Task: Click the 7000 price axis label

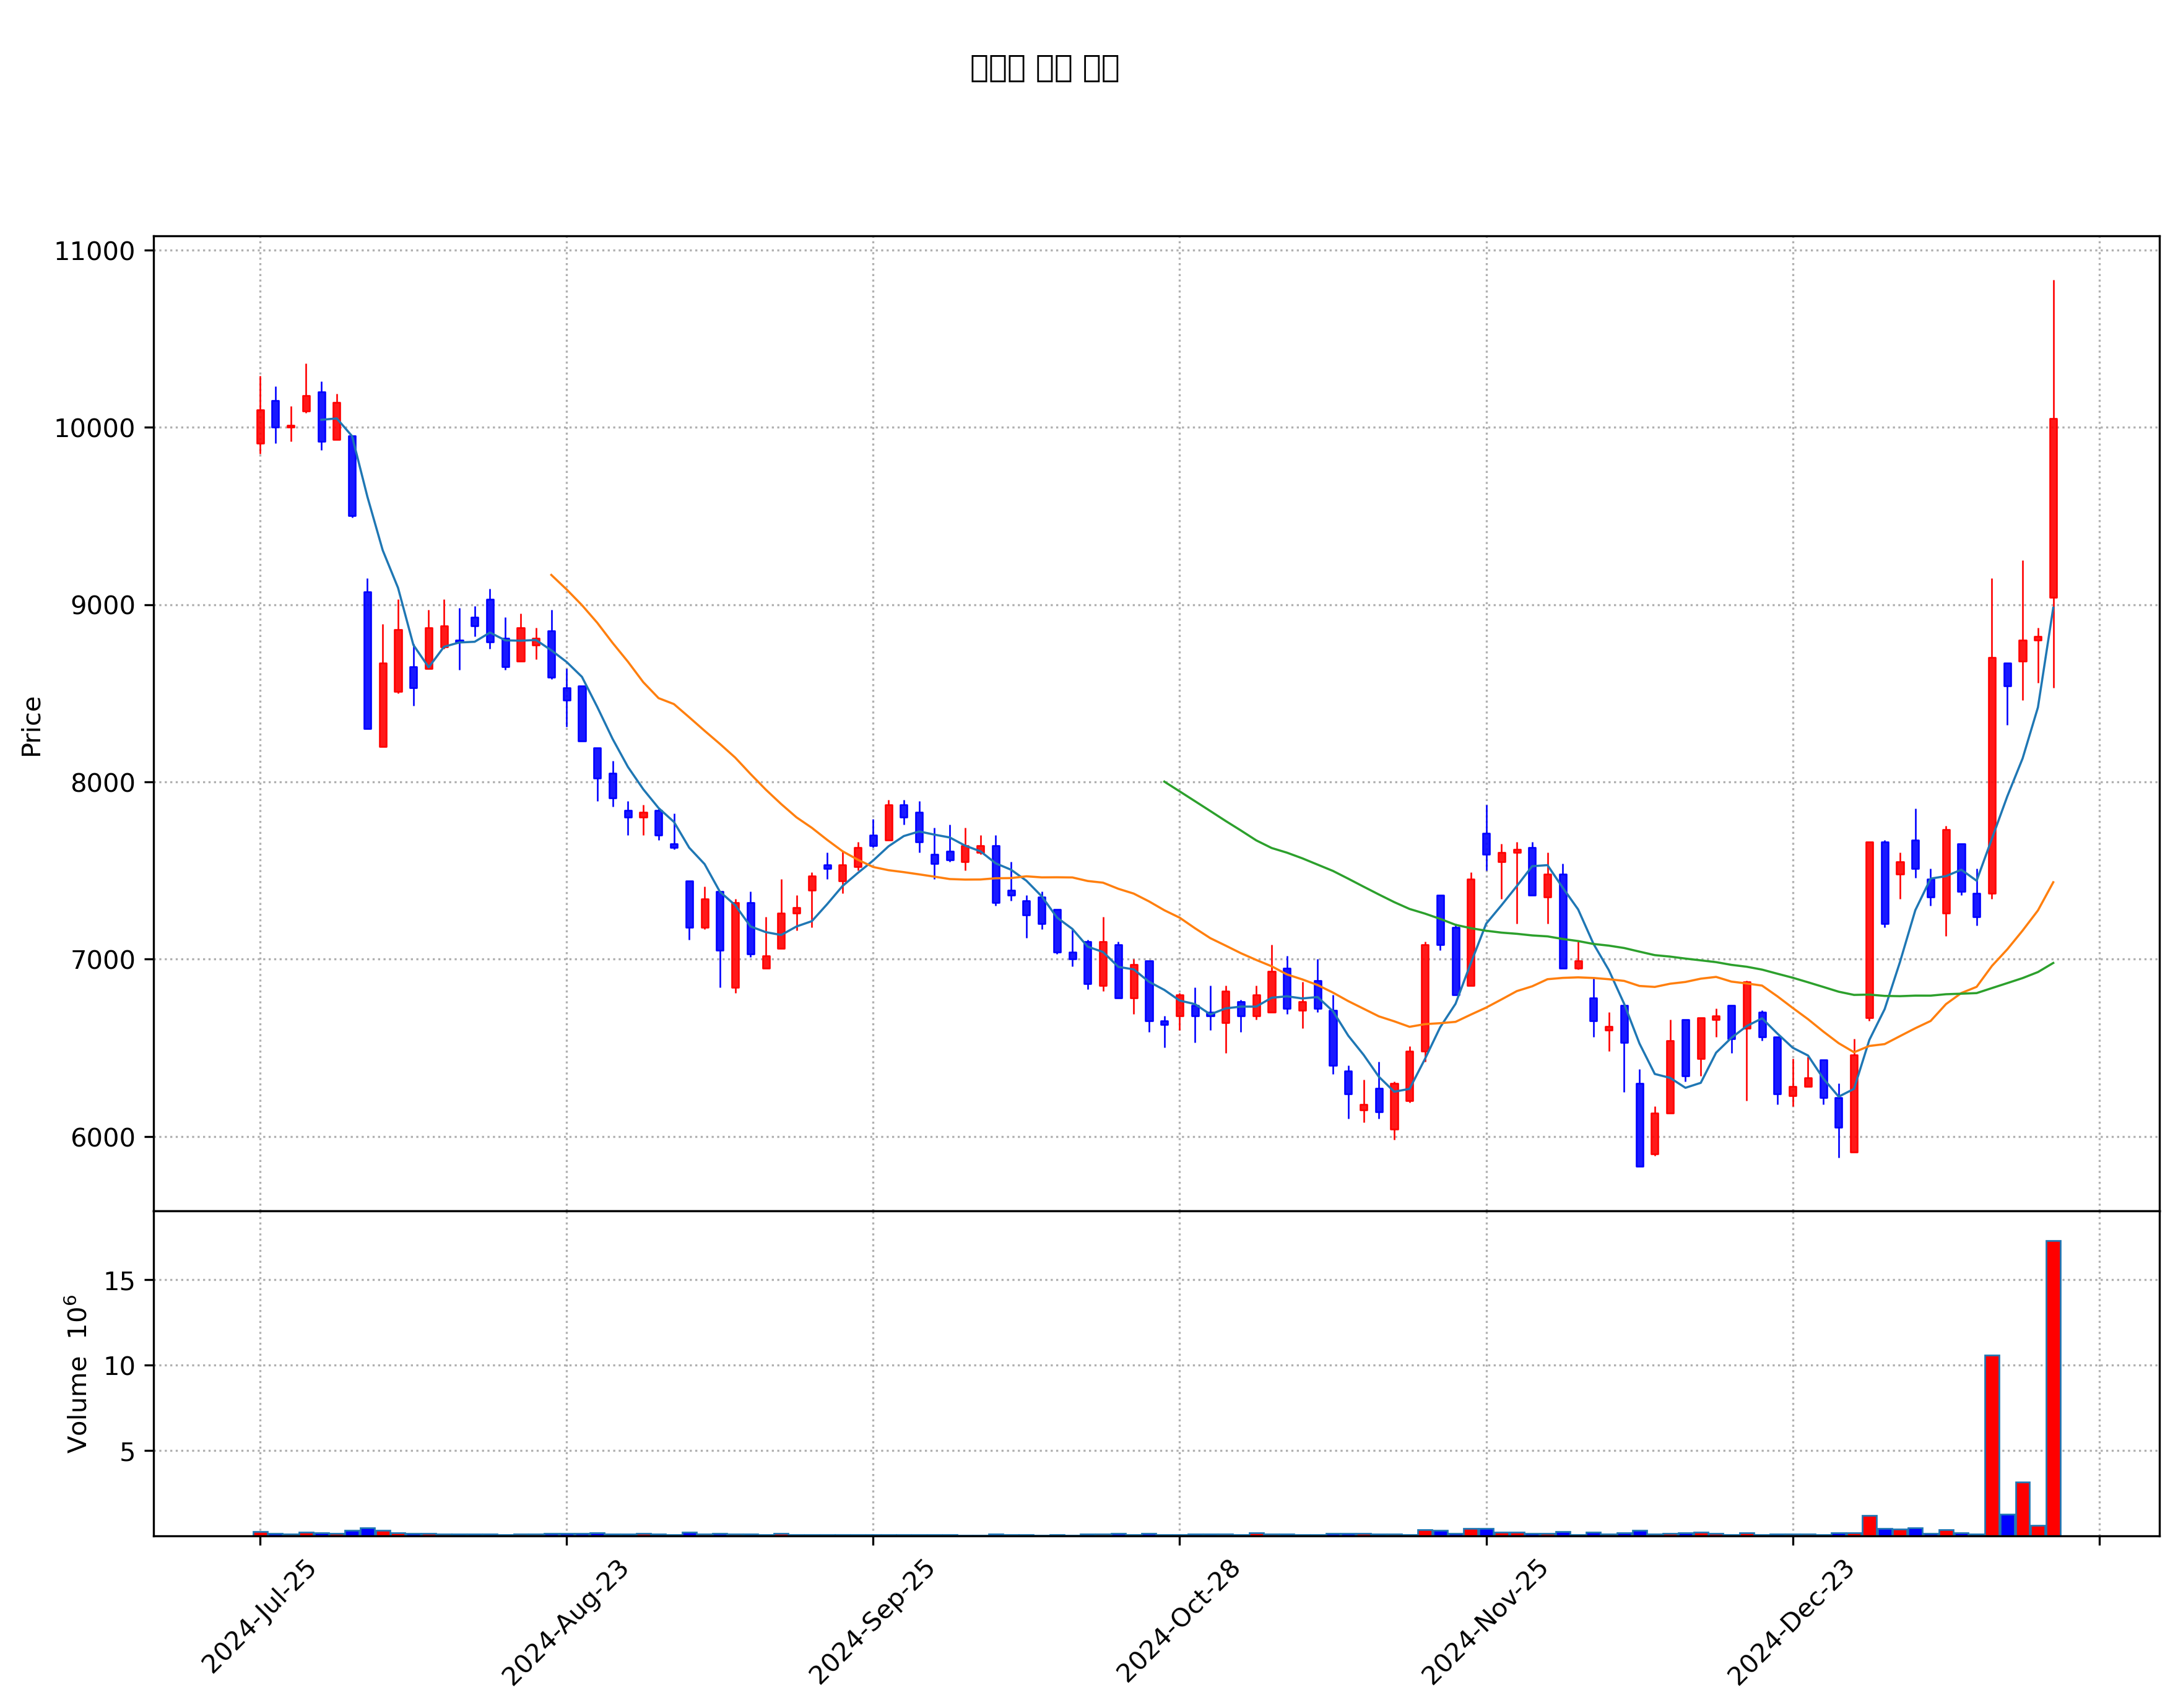Action: coord(102,960)
